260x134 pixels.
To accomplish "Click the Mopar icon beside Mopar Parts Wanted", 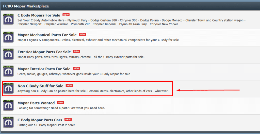I will (8, 105).
